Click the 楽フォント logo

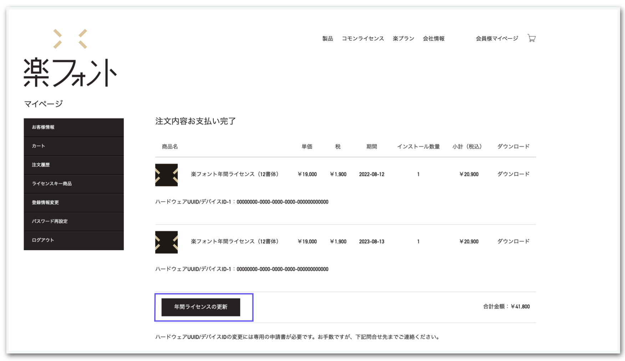click(x=70, y=59)
